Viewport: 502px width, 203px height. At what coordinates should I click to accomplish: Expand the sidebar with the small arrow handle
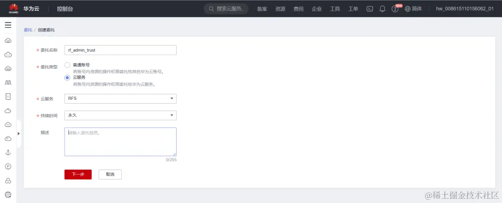pyautogui.click(x=19, y=133)
